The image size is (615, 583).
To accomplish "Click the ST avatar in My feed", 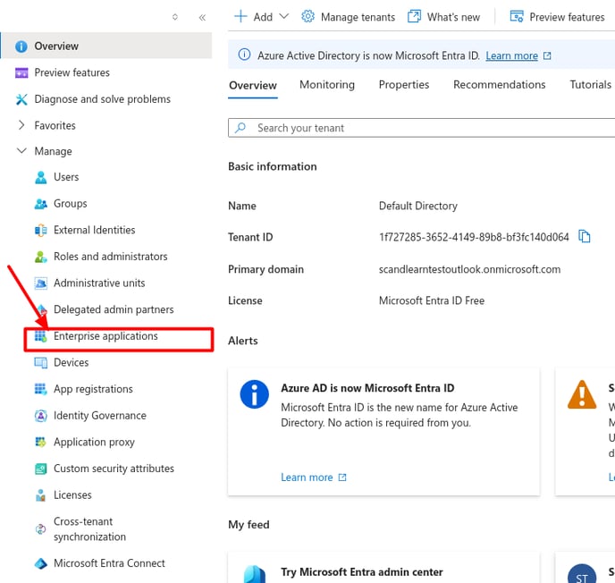I will (x=582, y=573).
